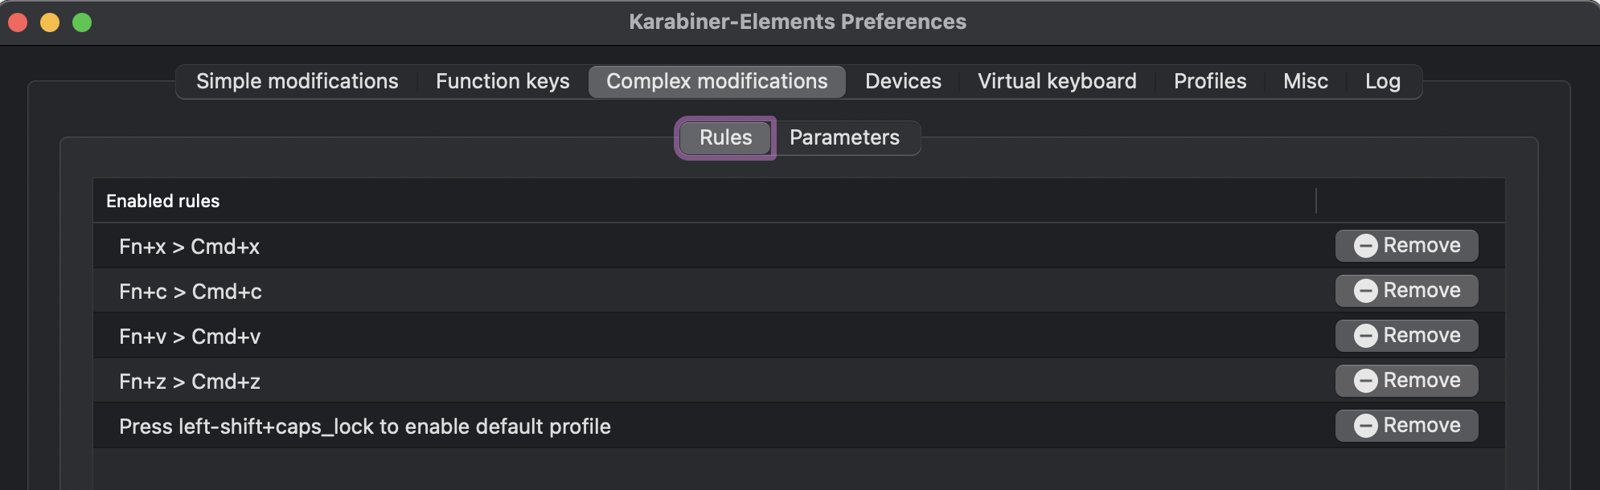Go to the Devices tab
Image resolution: width=1600 pixels, height=490 pixels.
903,81
